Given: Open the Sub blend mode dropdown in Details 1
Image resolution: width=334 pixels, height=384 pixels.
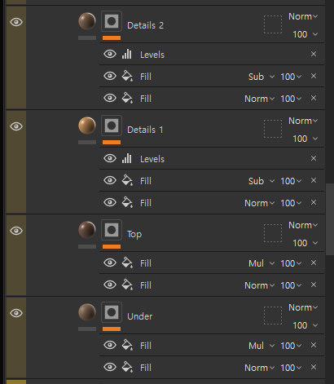Looking at the screenshot, I should pyautogui.click(x=261, y=181).
